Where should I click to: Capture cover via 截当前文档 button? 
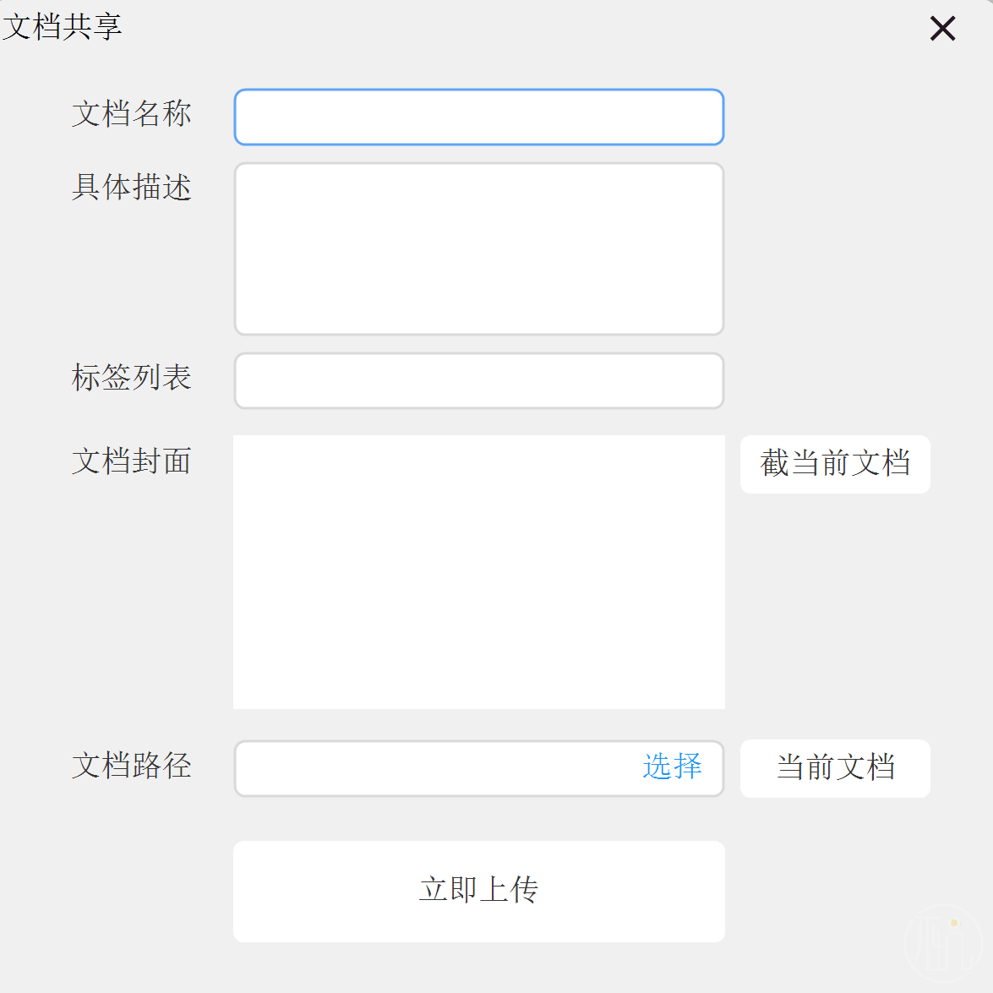835,464
